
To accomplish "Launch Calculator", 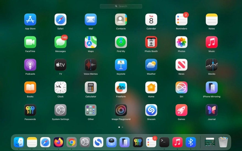I will pyautogui.click(x=91, y=87).
